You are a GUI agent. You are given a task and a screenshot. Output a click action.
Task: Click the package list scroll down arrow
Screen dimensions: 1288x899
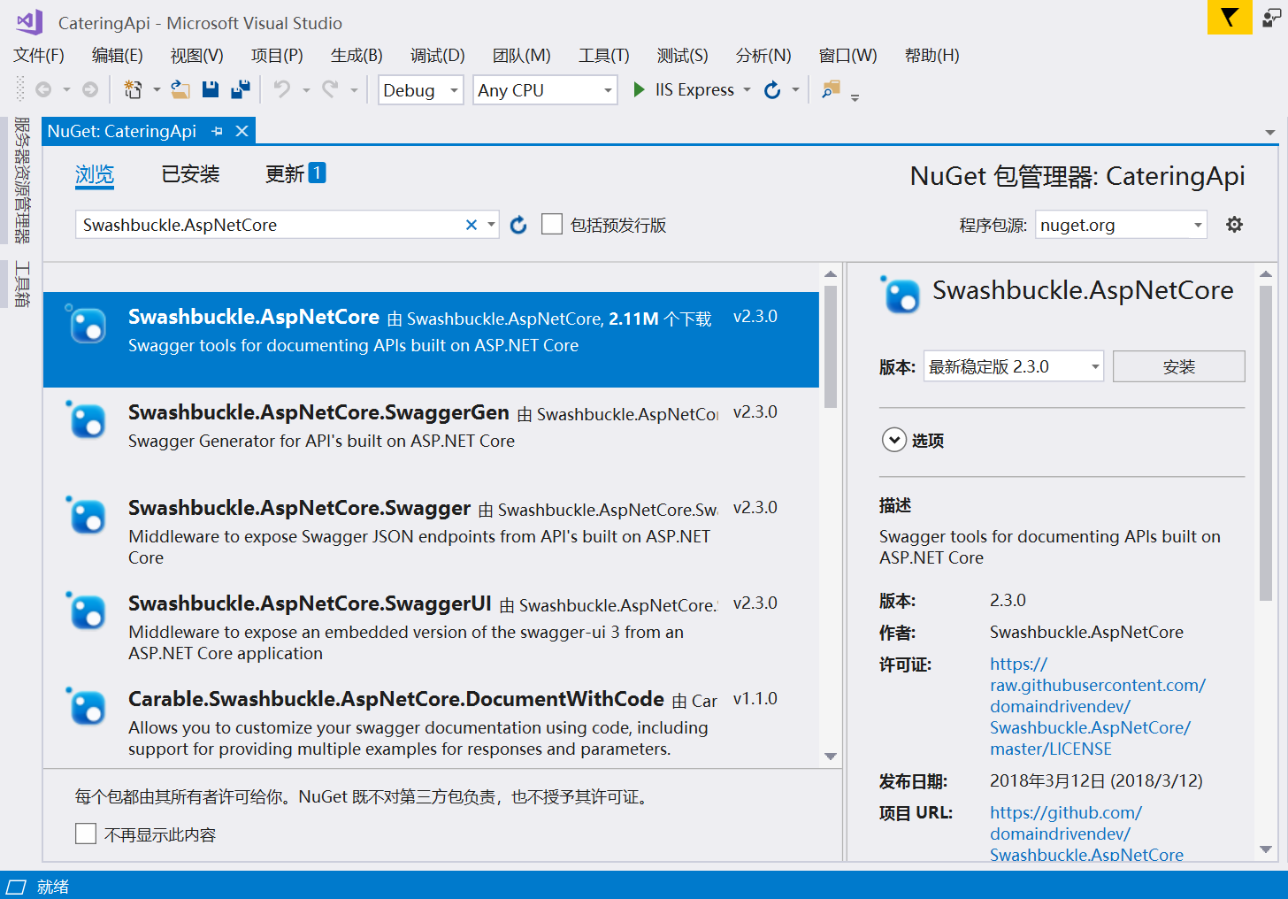coord(831,757)
